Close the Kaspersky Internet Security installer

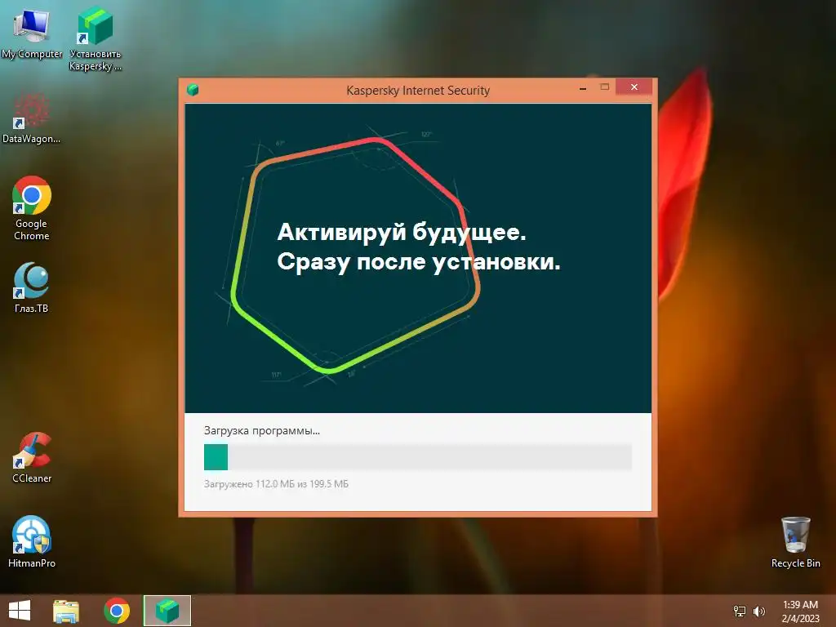(634, 87)
